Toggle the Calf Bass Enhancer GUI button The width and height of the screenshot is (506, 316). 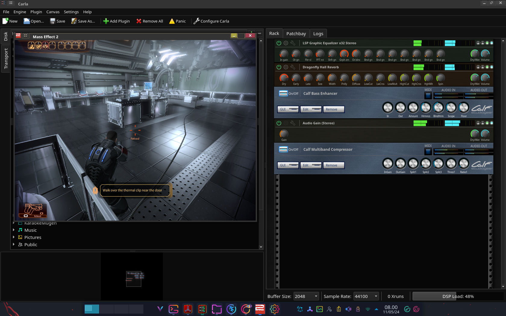(x=288, y=109)
